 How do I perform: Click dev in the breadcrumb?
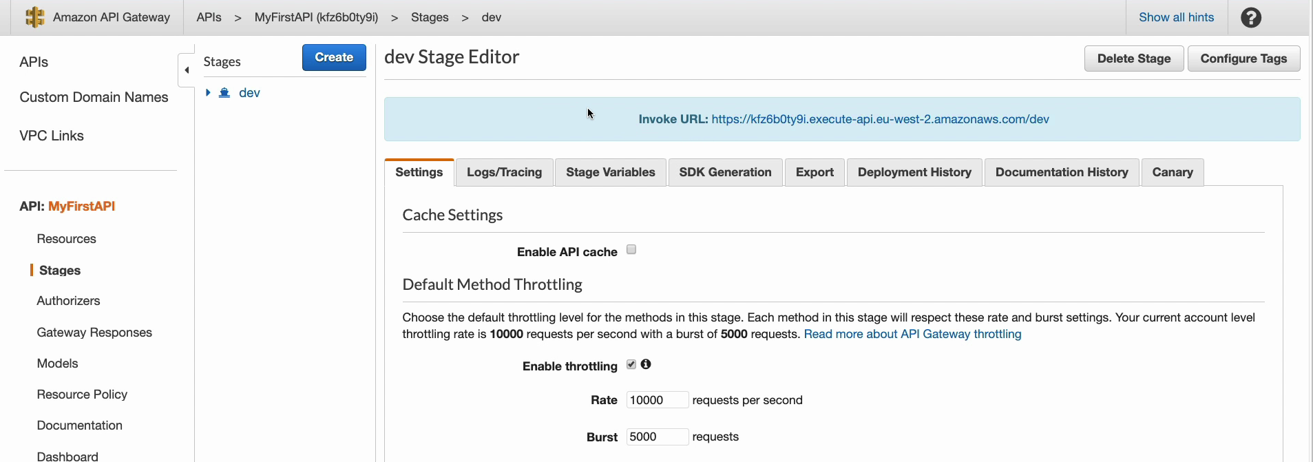[492, 17]
